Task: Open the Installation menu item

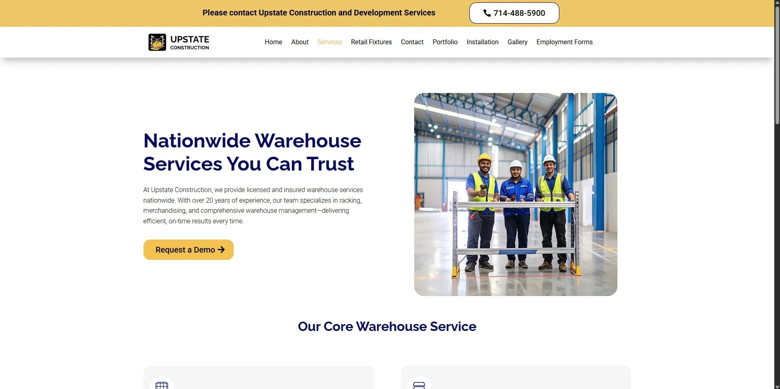Action: (x=482, y=42)
